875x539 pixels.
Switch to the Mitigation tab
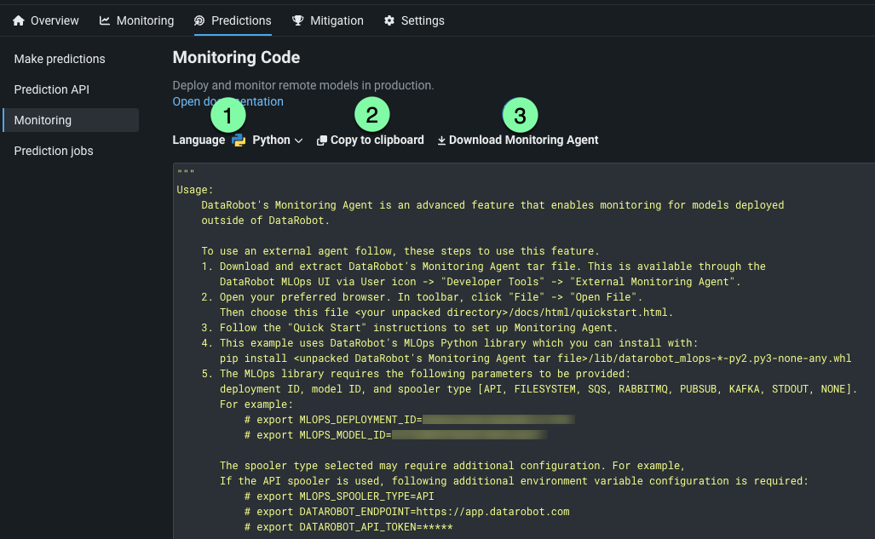pyautogui.click(x=336, y=20)
